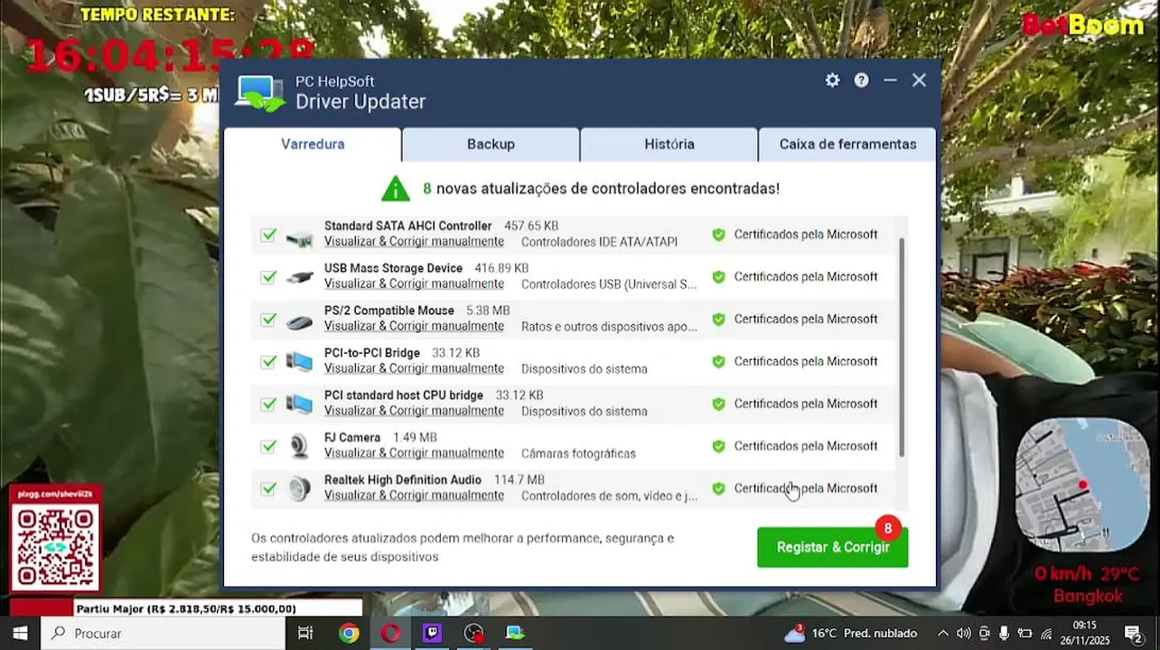
Task: Click the USB Mass Storage Device icon
Action: click(299, 278)
